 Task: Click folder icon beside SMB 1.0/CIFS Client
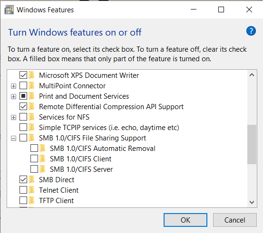click(42, 158)
